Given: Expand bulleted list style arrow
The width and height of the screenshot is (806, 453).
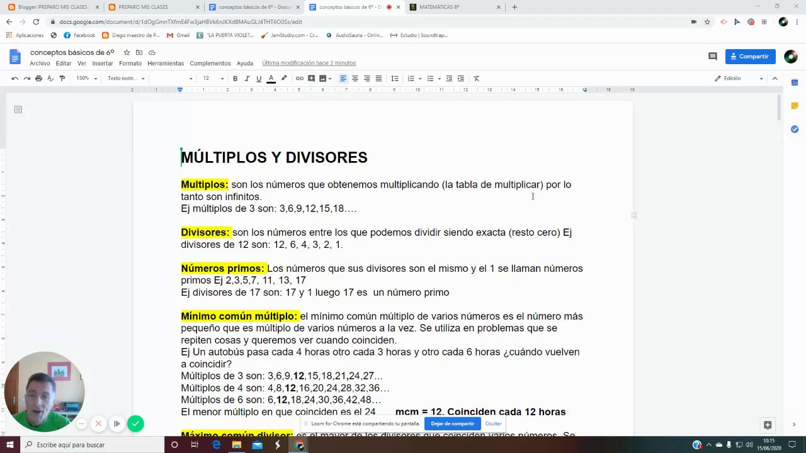Looking at the screenshot, I should coord(440,79).
